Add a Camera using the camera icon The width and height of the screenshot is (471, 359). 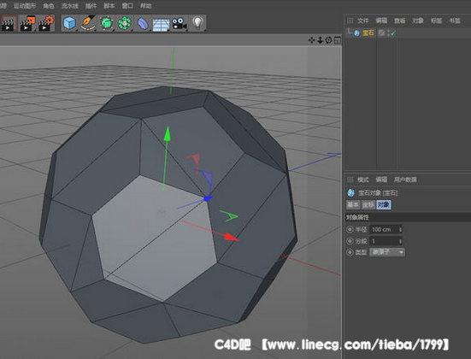point(180,23)
